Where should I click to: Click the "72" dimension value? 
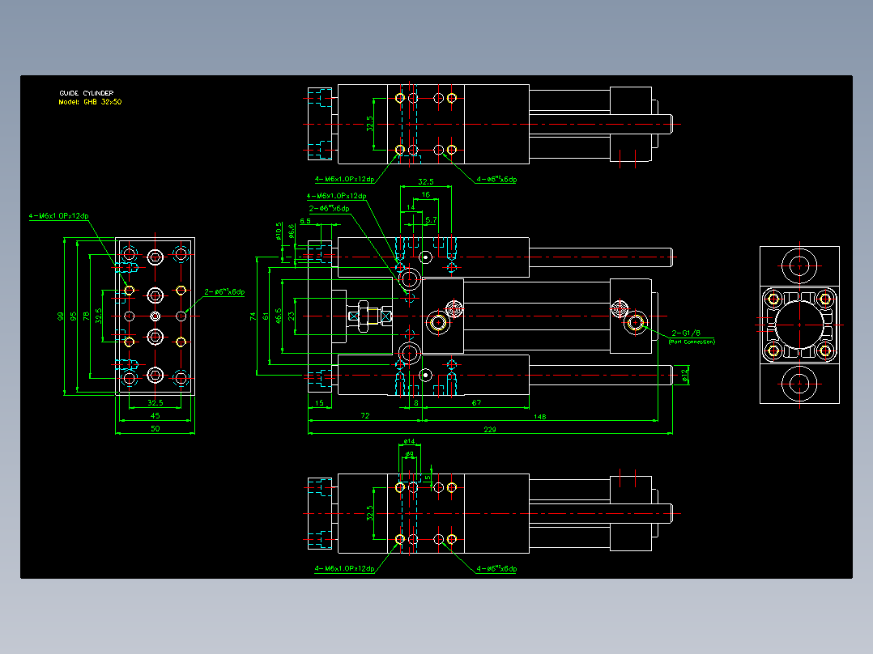point(364,415)
